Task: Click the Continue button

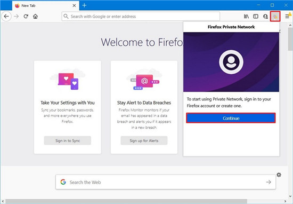Action: [x=231, y=118]
